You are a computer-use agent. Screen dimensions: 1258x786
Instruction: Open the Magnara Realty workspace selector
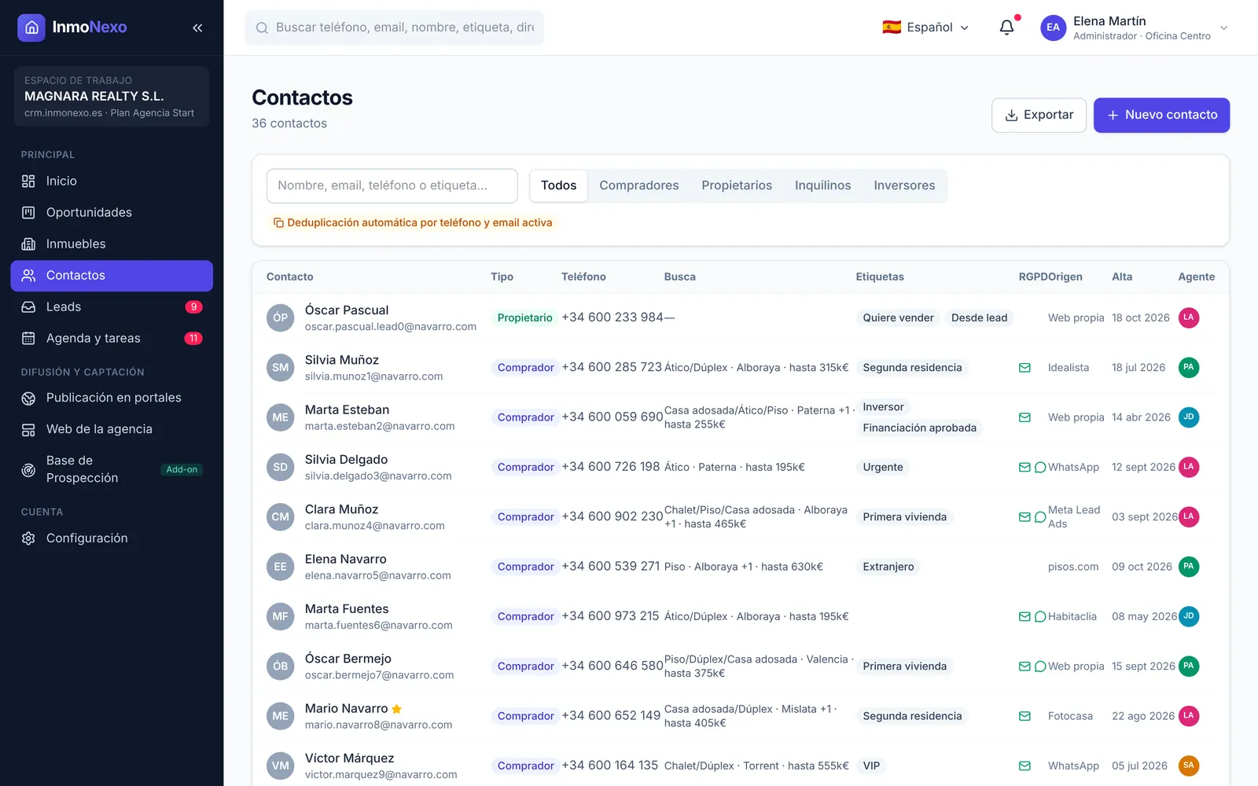(112, 96)
